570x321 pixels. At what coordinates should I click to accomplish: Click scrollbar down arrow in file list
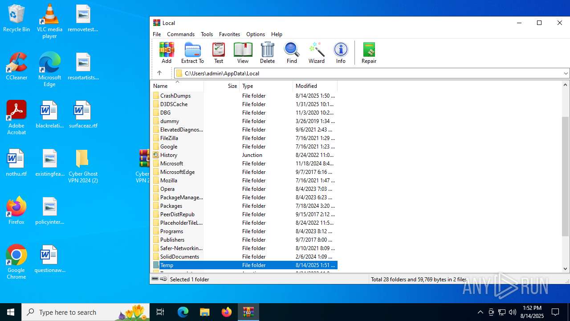(566, 268)
